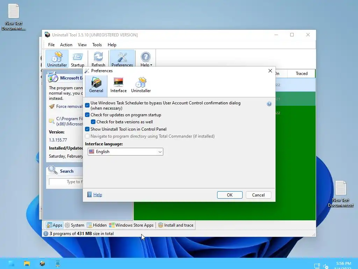Switch to the System category tab
This screenshot has height=269, width=358.
[75, 225]
